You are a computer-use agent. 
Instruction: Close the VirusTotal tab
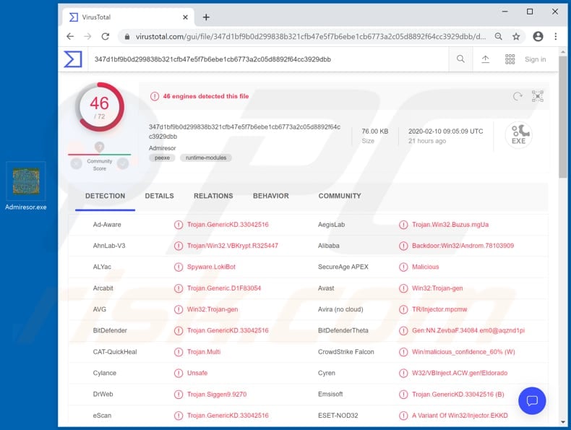[x=185, y=17]
